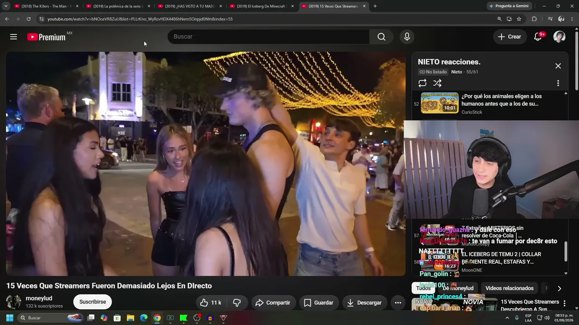The height and width of the screenshot is (325, 579).
Task: Reload the current page
Action: point(28,19)
